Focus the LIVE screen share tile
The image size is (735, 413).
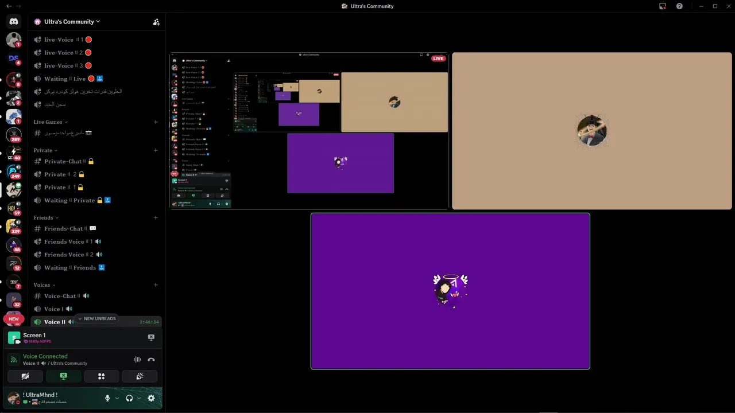[x=309, y=131]
